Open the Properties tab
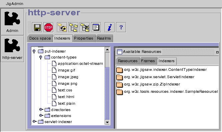Image resolution: width=222 pixels, height=132 pixels. tap(84, 38)
